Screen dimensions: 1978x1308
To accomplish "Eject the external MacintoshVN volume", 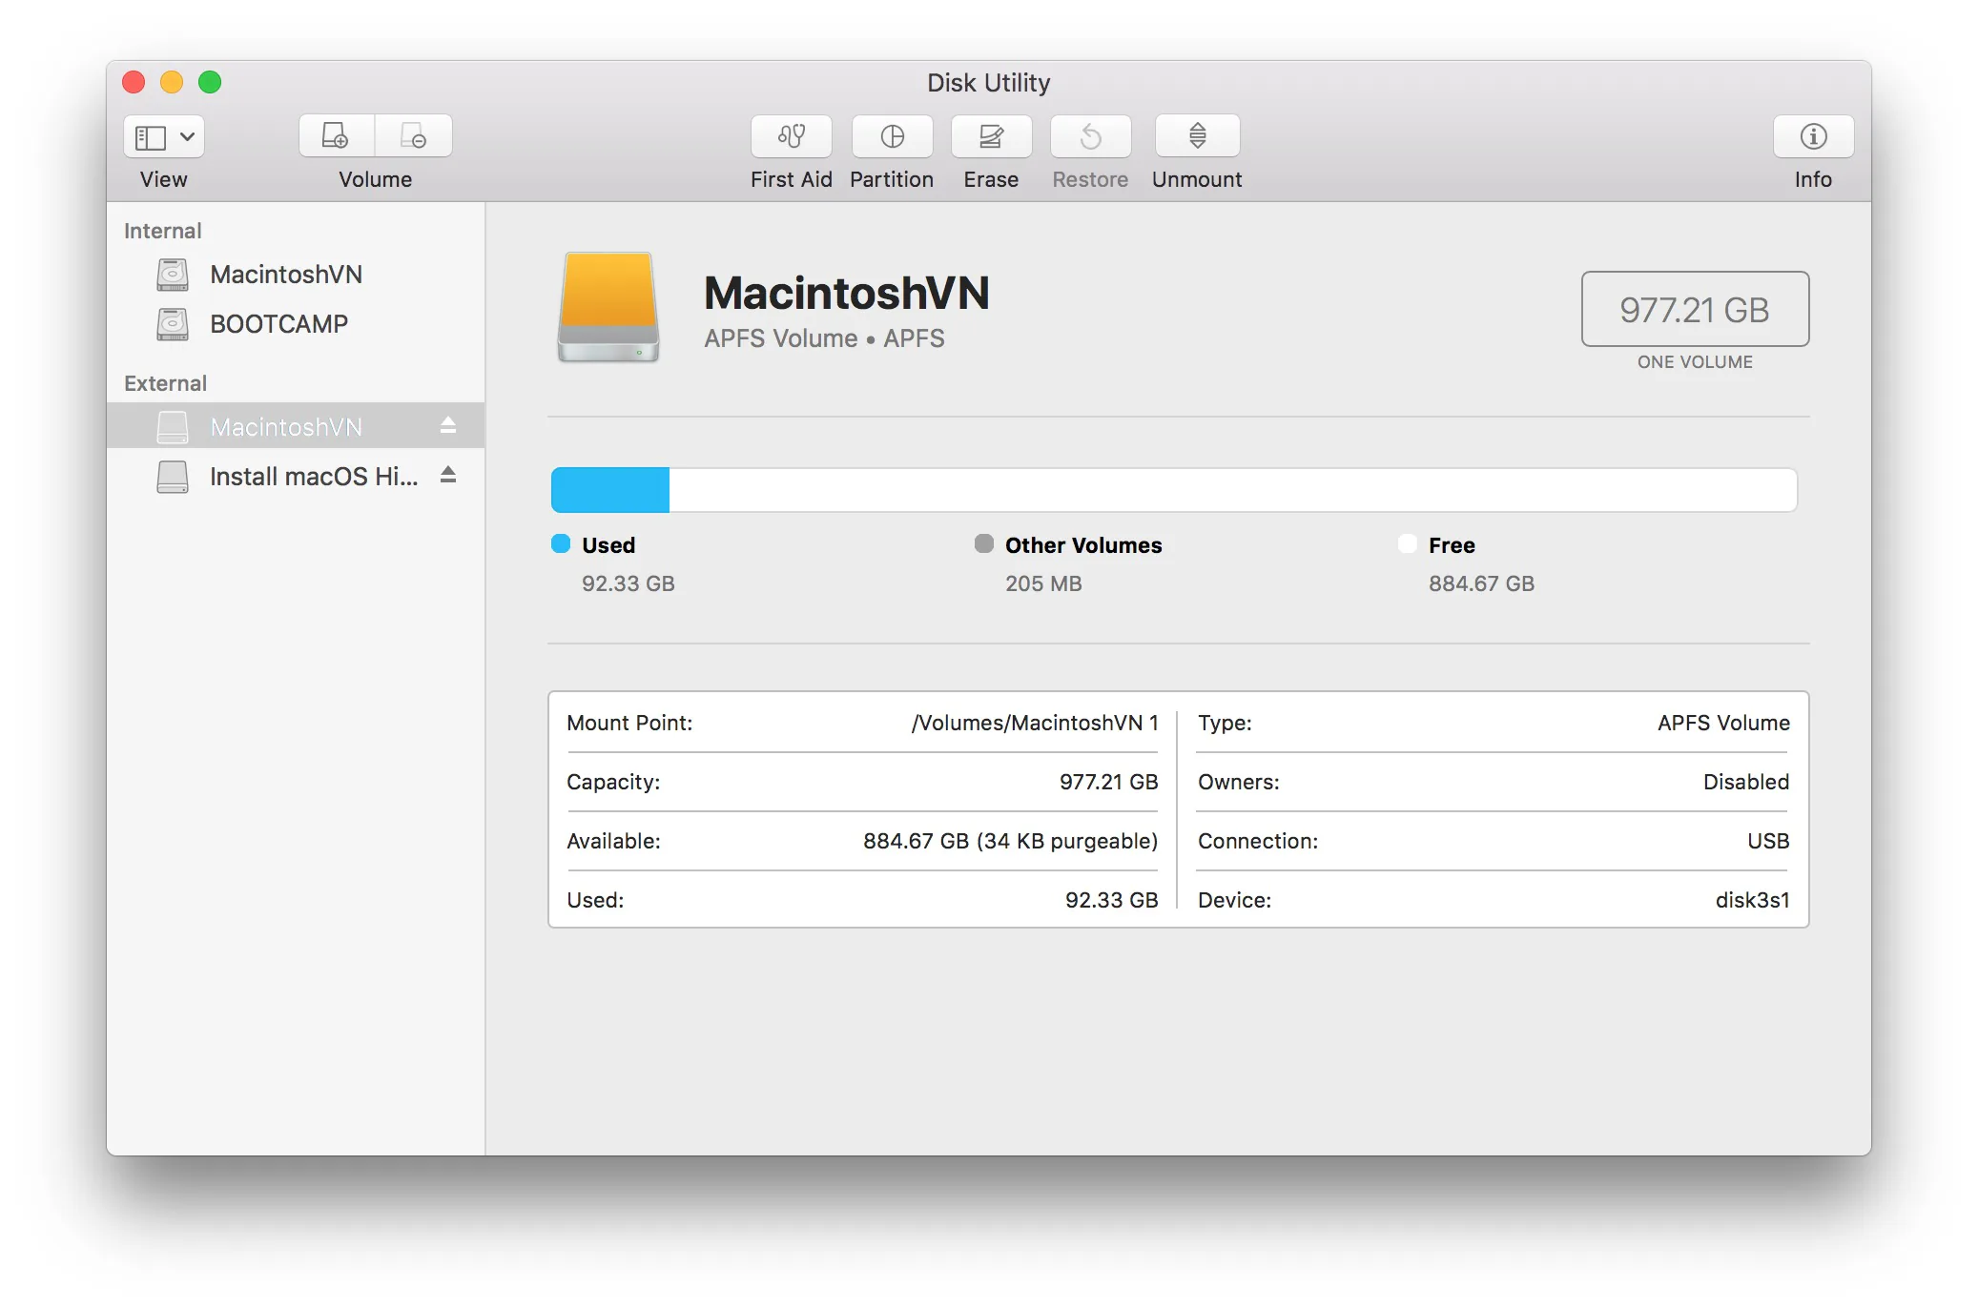I will [x=448, y=425].
